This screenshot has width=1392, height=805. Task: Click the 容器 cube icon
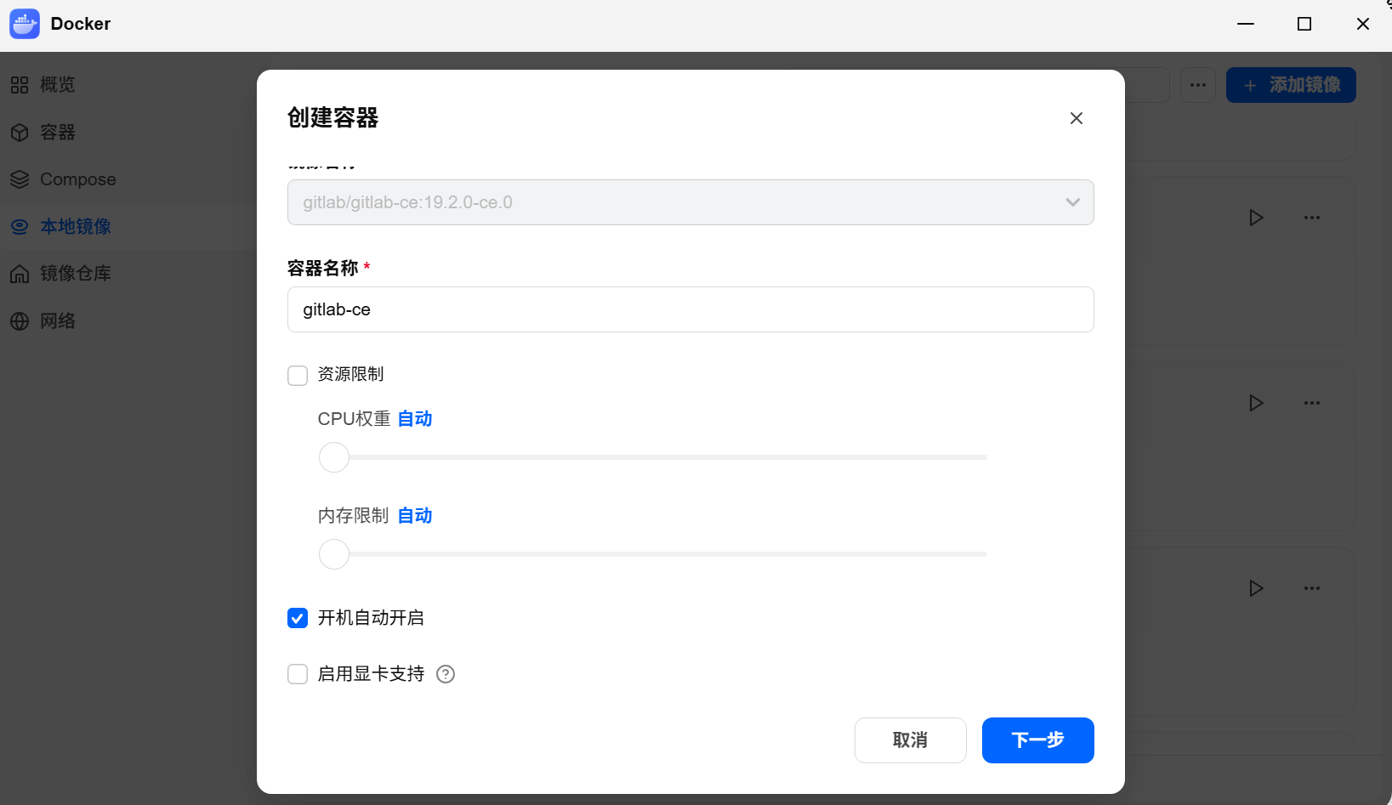(20, 133)
